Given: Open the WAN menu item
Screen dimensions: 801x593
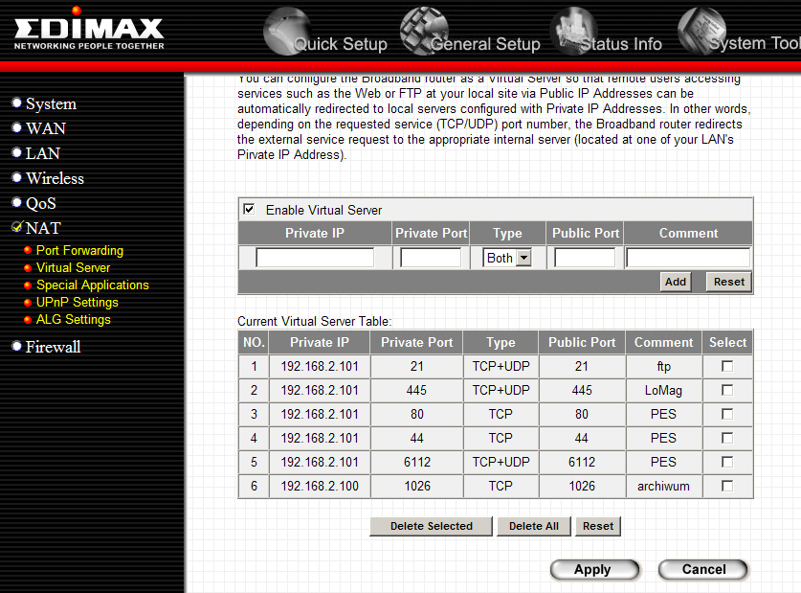Looking at the screenshot, I should point(46,128).
